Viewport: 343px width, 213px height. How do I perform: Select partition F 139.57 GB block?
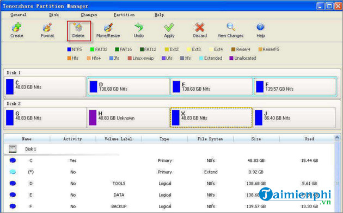pyautogui.click(x=295, y=86)
